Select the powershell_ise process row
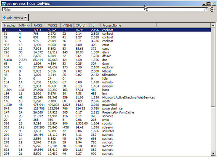 click(106, 109)
